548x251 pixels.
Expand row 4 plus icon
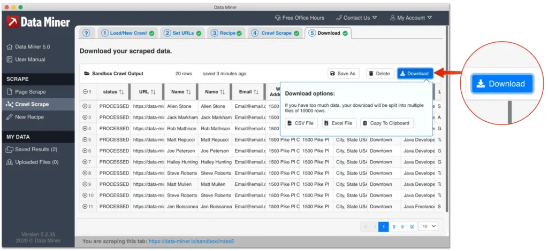pyautogui.click(x=85, y=129)
